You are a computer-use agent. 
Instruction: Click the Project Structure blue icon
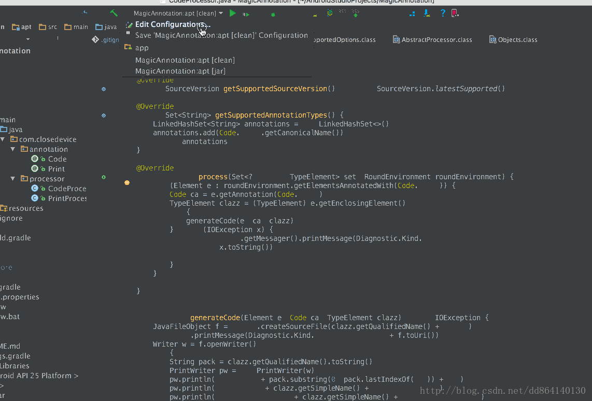click(x=412, y=13)
